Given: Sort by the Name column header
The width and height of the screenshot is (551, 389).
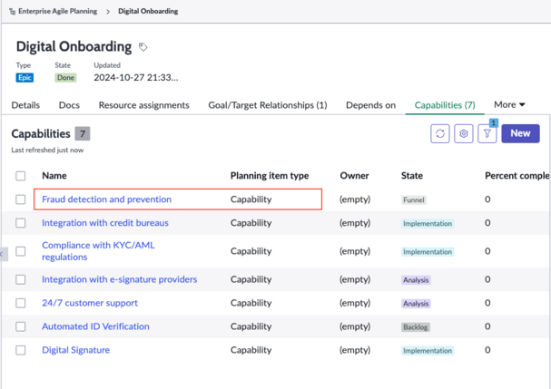Looking at the screenshot, I should click(54, 176).
